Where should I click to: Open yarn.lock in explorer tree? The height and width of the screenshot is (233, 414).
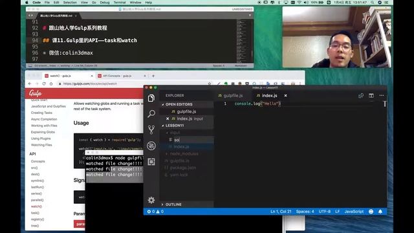pyautogui.click(x=179, y=175)
